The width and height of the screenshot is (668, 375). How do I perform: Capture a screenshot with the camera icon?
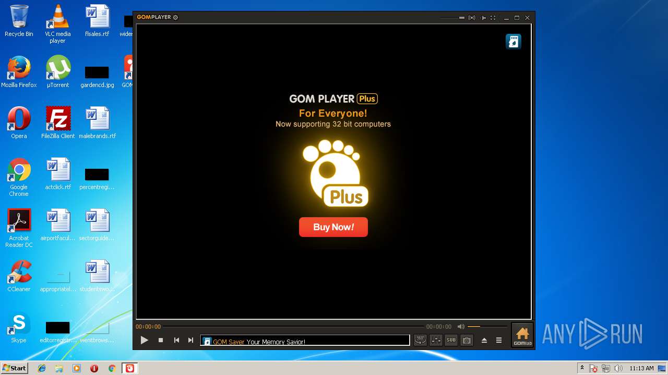point(467,340)
